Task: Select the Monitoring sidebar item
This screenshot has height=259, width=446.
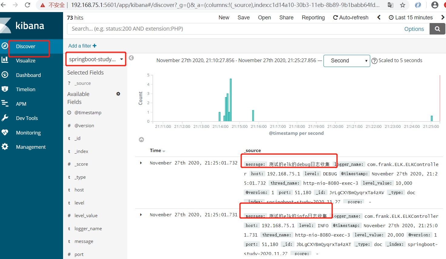Action: 28,132
